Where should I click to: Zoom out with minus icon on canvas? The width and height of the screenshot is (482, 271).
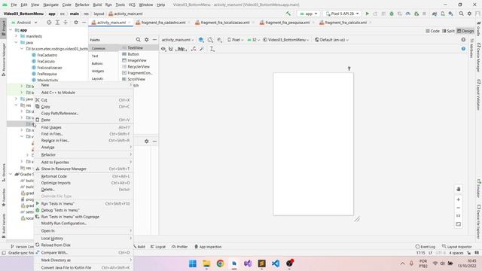coord(459,208)
